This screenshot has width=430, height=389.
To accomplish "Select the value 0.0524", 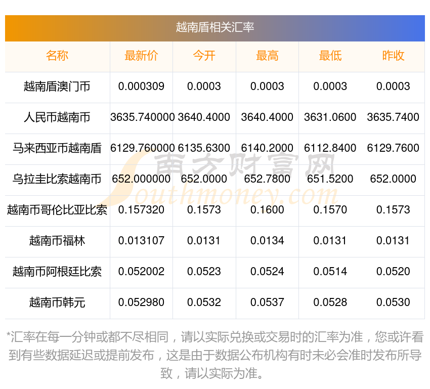I will coord(267,272).
